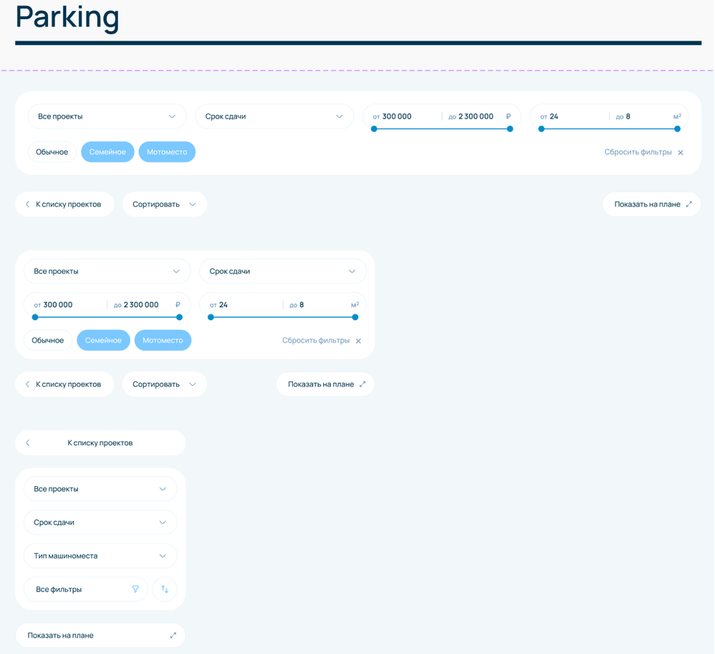The height and width of the screenshot is (654, 715).
Task: Click back chevron on top panel's К списку проектов
Action: (27, 204)
